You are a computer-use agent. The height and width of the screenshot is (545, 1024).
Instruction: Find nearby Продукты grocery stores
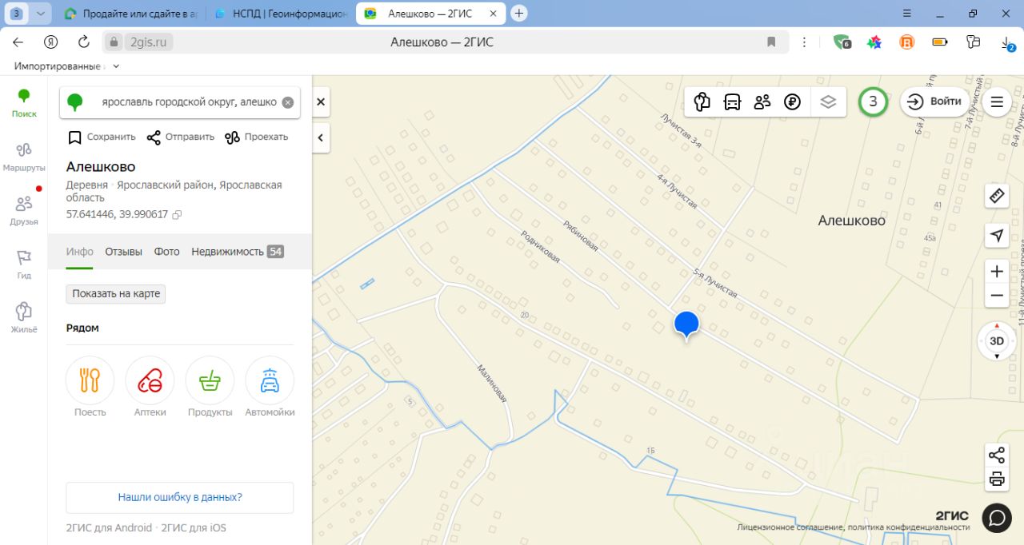(210, 387)
